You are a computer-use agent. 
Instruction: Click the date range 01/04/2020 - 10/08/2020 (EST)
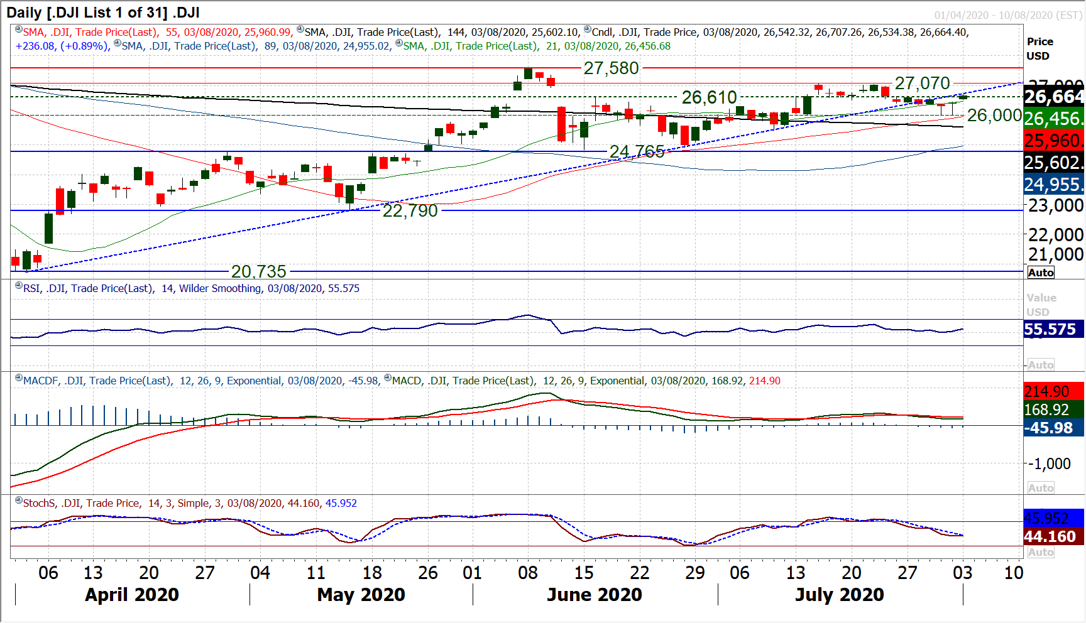point(1008,15)
